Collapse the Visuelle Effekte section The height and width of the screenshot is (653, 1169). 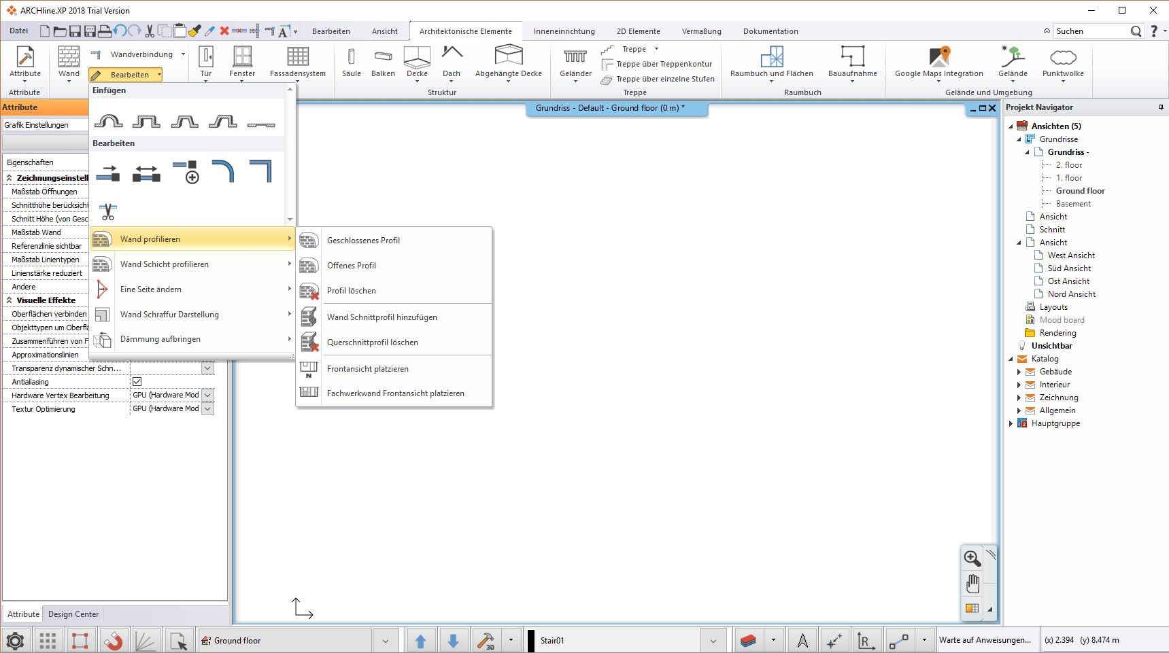click(10, 300)
